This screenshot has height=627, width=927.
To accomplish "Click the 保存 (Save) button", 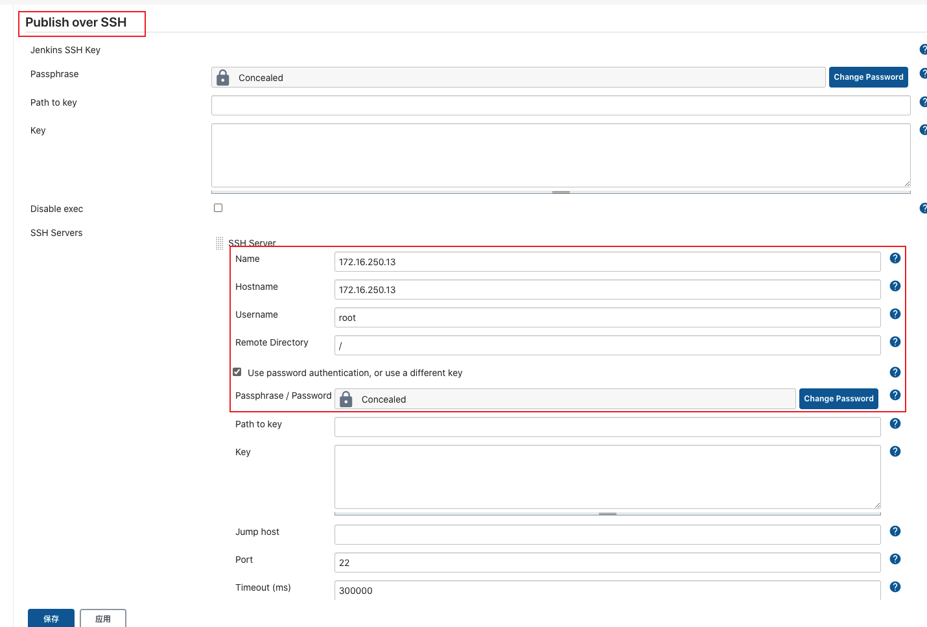I will pos(51,619).
